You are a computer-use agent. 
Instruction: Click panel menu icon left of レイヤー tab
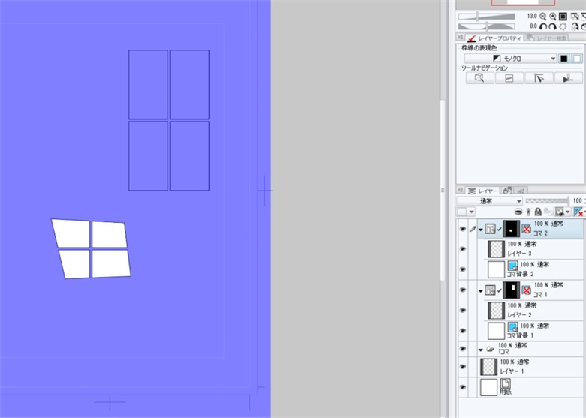point(461,190)
